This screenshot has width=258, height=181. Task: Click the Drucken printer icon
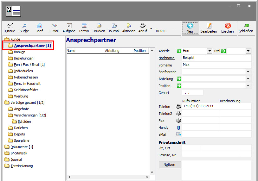(x=99, y=26)
